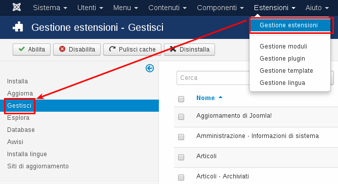
Task: Toggle select-all checkbox in table header
Action: click(181, 99)
